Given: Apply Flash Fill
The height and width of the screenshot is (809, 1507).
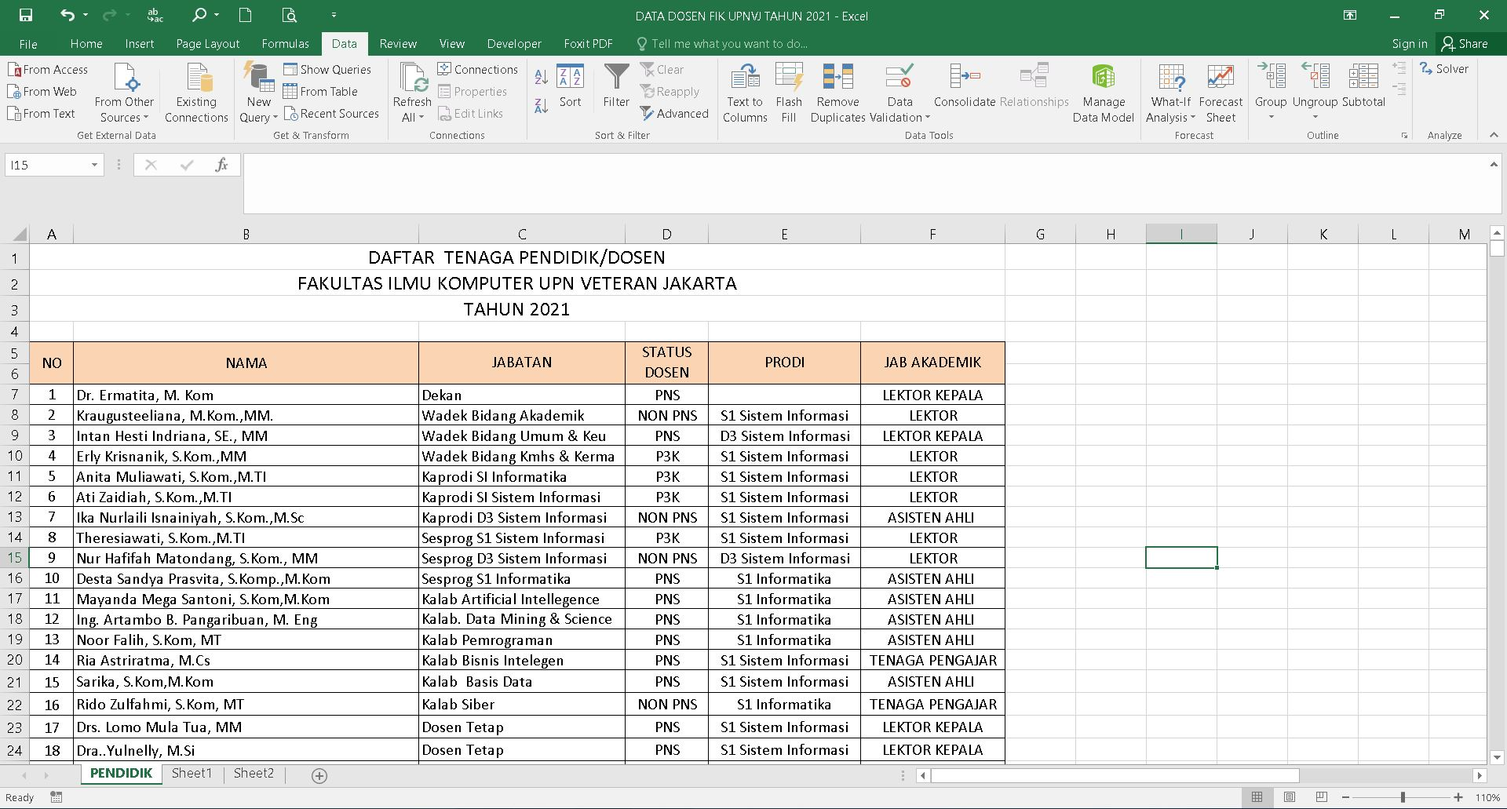Looking at the screenshot, I should click(x=789, y=93).
